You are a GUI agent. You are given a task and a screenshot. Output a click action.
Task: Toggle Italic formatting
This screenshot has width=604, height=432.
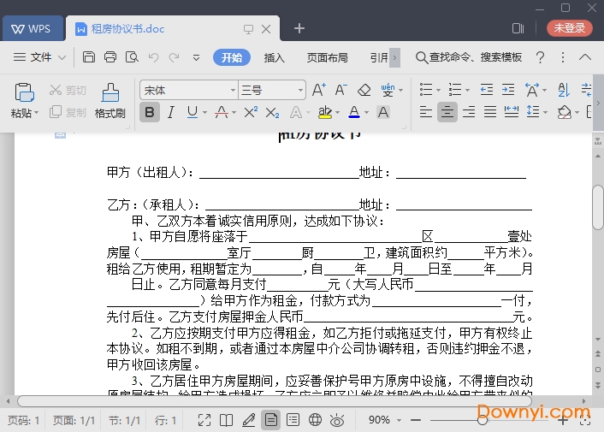(x=170, y=112)
